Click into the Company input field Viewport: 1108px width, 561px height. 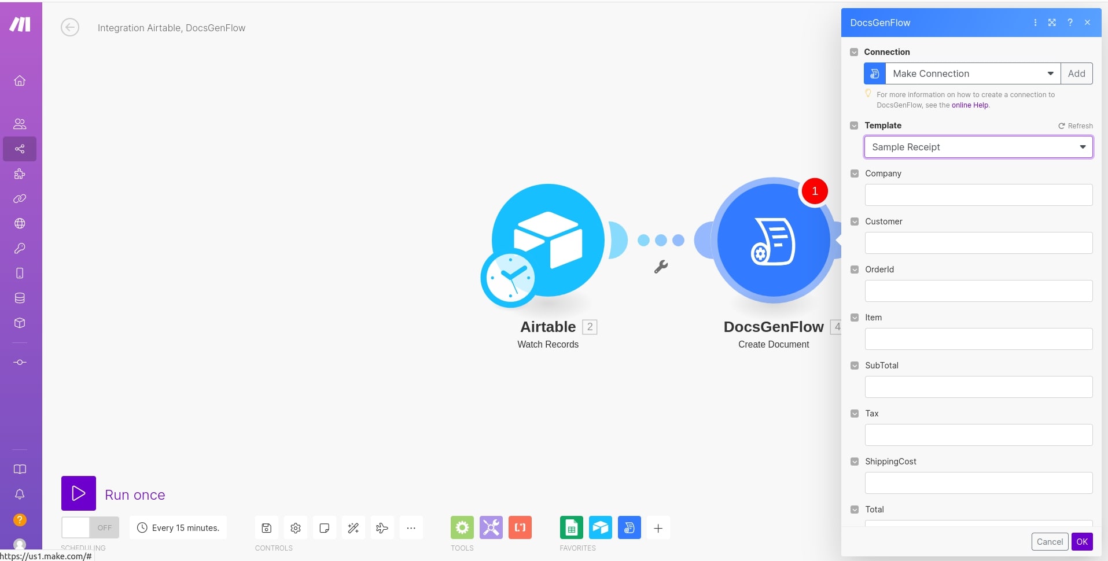(978, 195)
